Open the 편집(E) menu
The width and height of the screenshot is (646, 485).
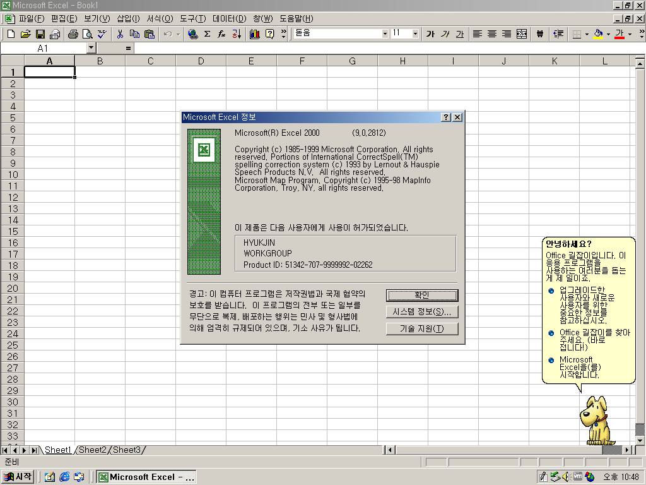pyautogui.click(x=64, y=18)
